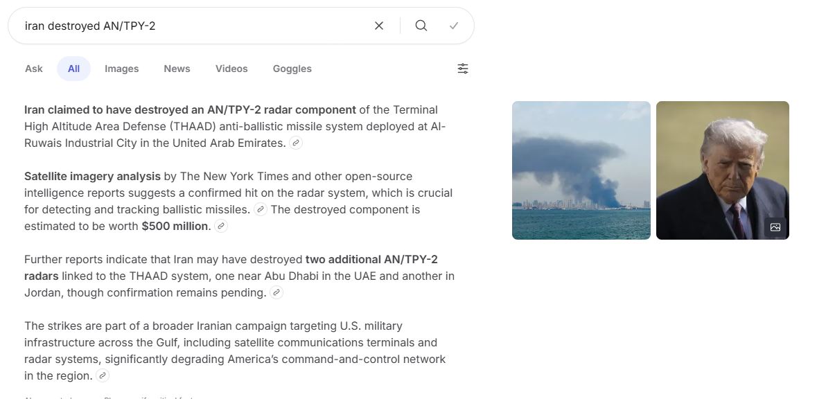The height and width of the screenshot is (399, 817).
Task: Switch to the Videos tab
Action: [231, 69]
